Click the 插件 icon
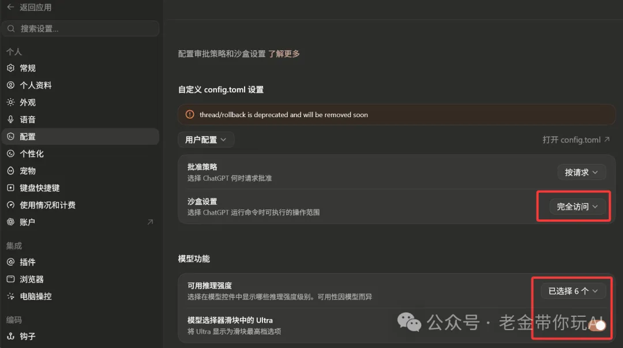Viewport: 623px width, 348px height. (11, 262)
